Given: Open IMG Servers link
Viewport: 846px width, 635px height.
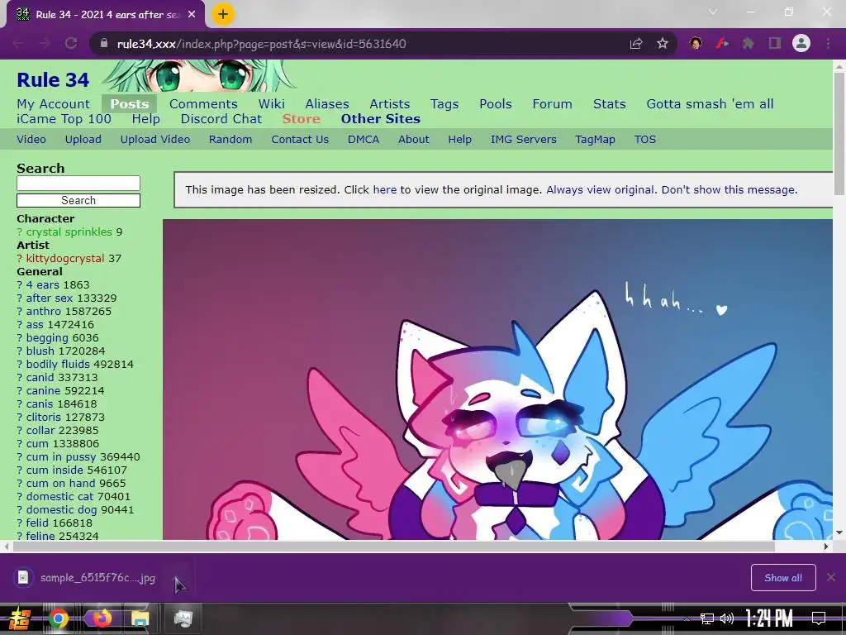Looking at the screenshot, I should coord(523,139).
